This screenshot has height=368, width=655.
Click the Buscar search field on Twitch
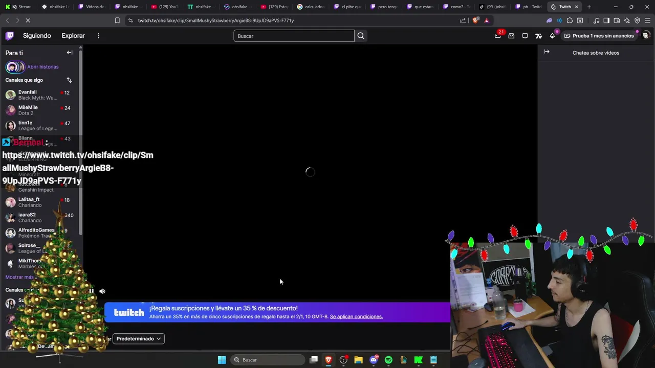tap(294, 36)
